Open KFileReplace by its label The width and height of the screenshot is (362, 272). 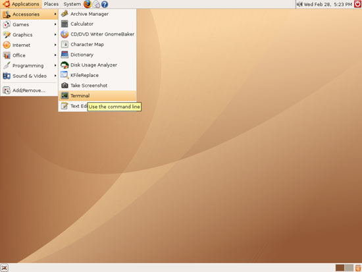84,75
